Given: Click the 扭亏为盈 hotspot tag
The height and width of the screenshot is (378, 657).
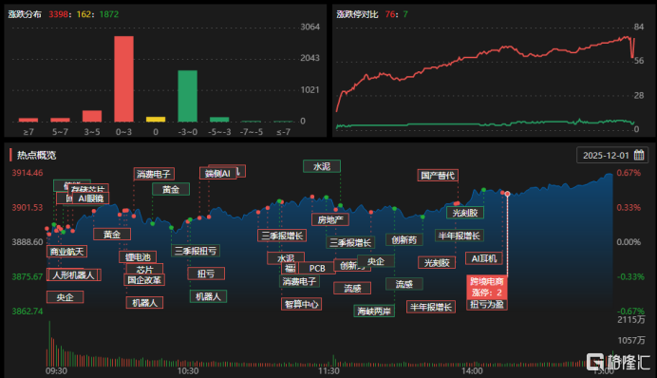Looking at the screenshot, I should click(x=487, y=304).
